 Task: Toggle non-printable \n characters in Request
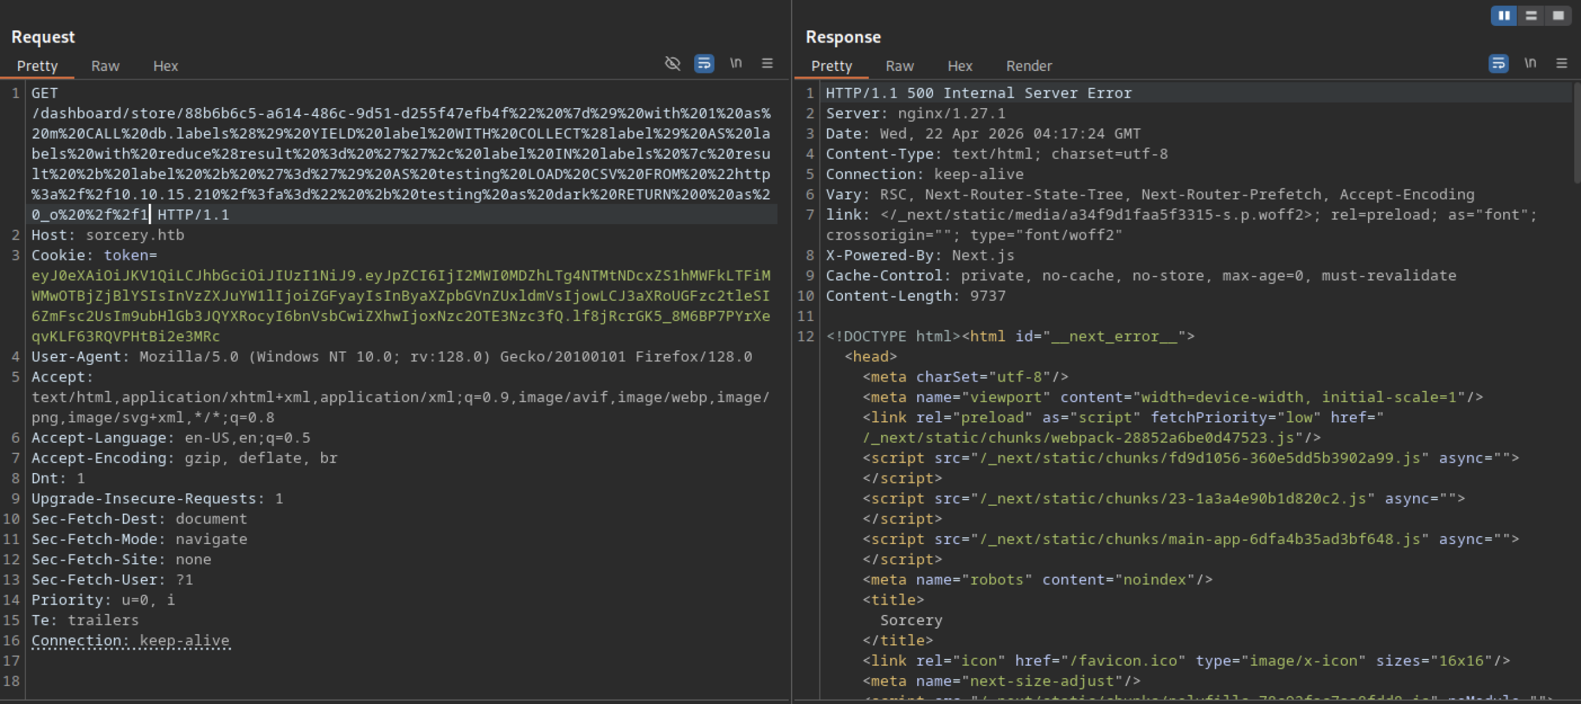tap(736, 63)
